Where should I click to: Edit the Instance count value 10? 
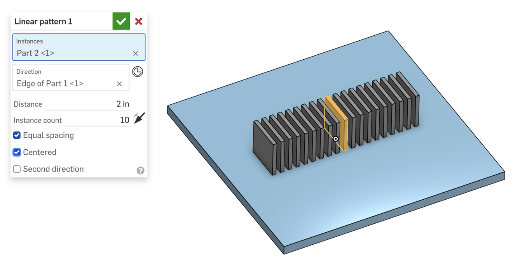pos(98,120)
